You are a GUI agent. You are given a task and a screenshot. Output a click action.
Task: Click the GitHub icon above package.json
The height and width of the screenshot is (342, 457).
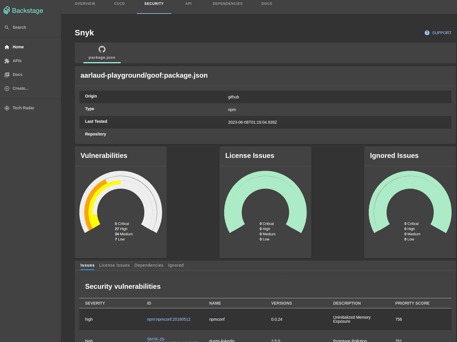102,49
